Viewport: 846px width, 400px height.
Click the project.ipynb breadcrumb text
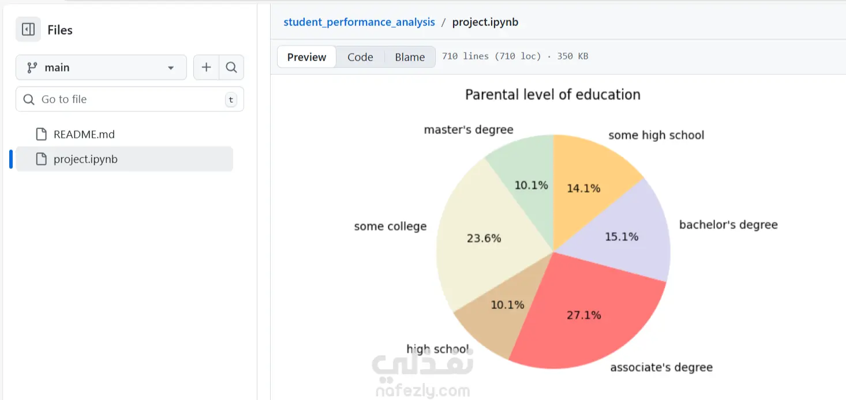tap(485, 22)
